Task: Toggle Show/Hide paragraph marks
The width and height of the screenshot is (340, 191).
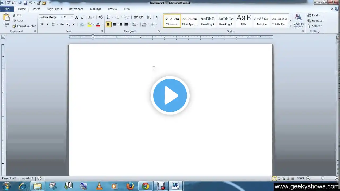Action: pos(157,17)
